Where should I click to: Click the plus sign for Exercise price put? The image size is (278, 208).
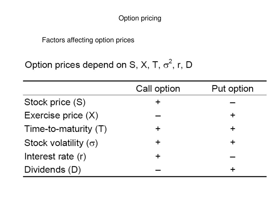[x=233, y=115]
